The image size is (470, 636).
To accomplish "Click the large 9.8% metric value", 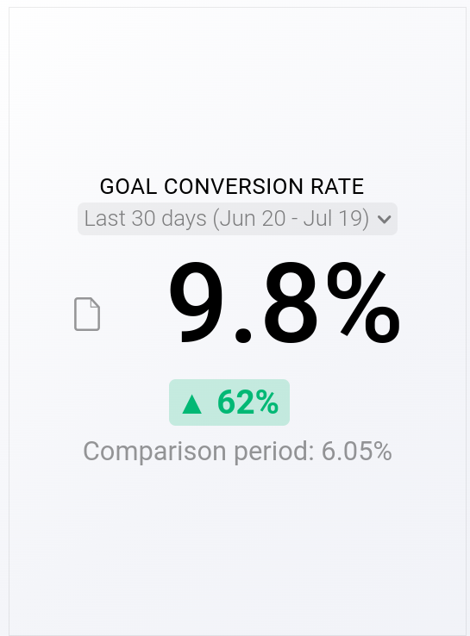I will (x=284, y=304).
